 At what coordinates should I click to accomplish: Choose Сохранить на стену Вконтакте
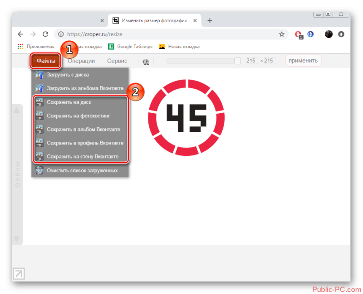coord(80,156)
